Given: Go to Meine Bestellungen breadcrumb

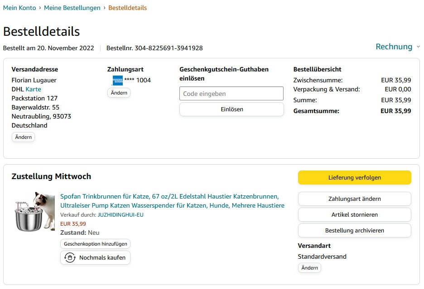Looking at the screenshot, I should pyautogui.click(x=72, y=8).
